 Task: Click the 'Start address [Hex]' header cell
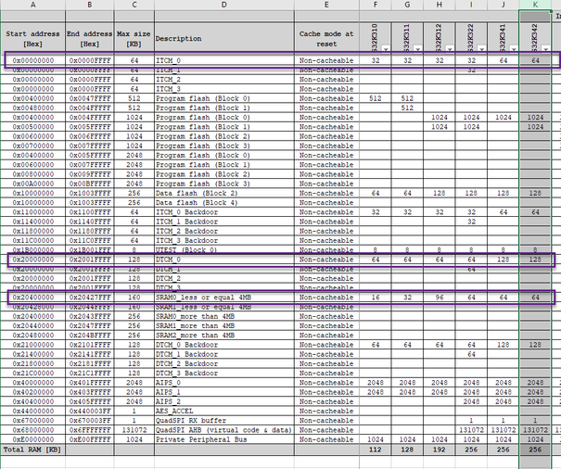point(32,39)
